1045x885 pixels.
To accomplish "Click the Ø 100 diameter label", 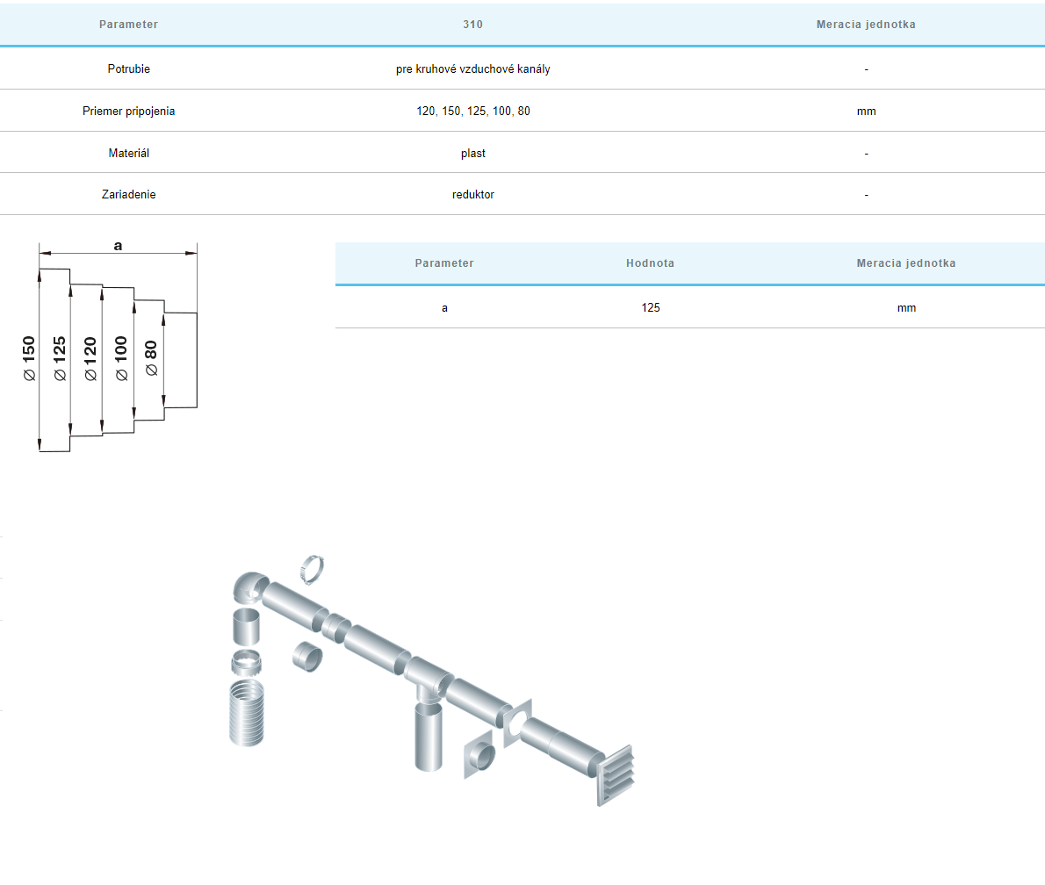I will pyautogui.click(x=121, y=358).
